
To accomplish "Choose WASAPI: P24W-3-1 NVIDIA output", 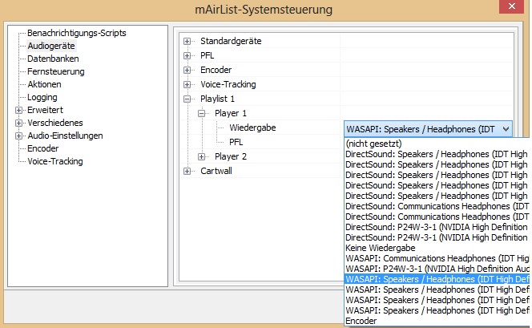I will click(433, 269).
